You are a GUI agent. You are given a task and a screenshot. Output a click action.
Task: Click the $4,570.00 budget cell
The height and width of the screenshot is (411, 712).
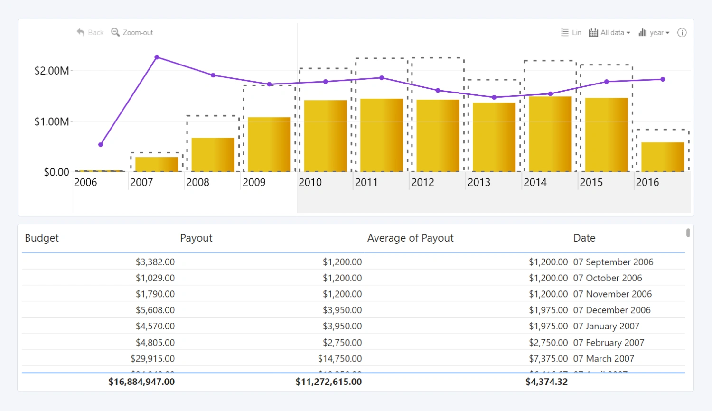(x=155, y=327)
